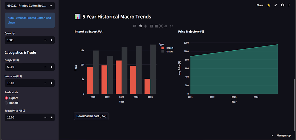Screen dimensions: 296x140
Task: Click the Share link
Action: [x=260, y=5]
